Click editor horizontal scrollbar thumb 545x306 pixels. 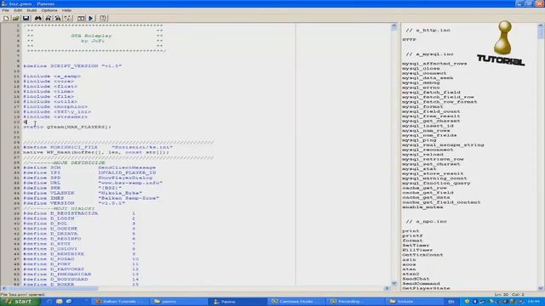point(53,288)
